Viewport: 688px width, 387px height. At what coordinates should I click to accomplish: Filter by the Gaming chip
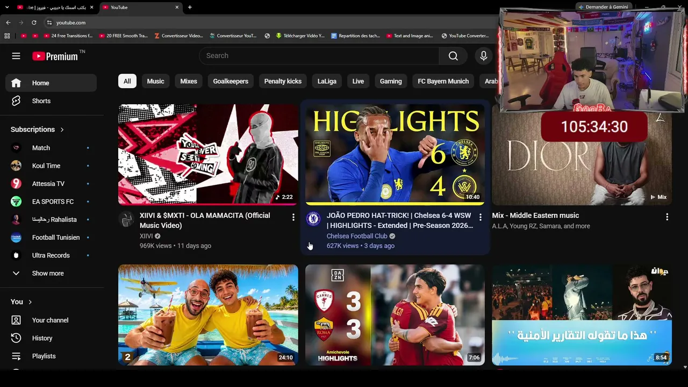point(391,81)
